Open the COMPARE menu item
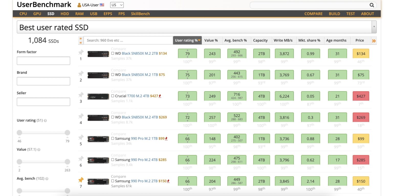Screen dimensions: 393x196 pyautogui.click(x=313, y=14)
